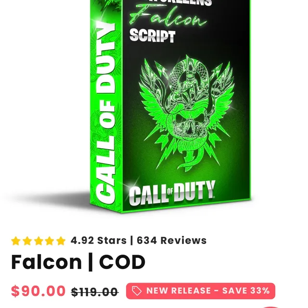This screenshot has height=308, width=308.
Task: Click the $90.00 sale price
Action: (38, 291)
